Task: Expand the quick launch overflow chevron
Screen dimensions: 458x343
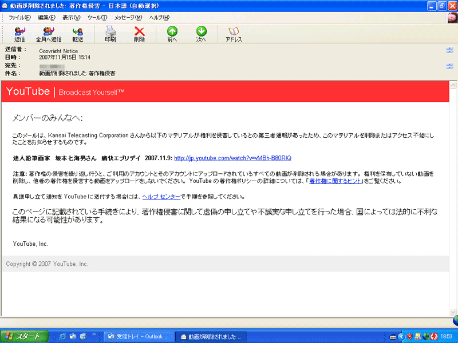Action: tap(94, 334)
